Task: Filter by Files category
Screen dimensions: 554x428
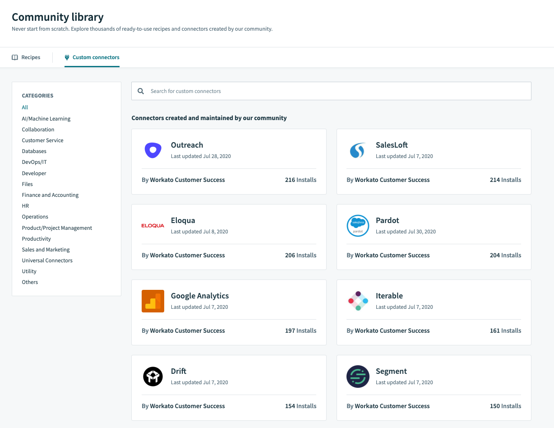Action: [28, 184]
